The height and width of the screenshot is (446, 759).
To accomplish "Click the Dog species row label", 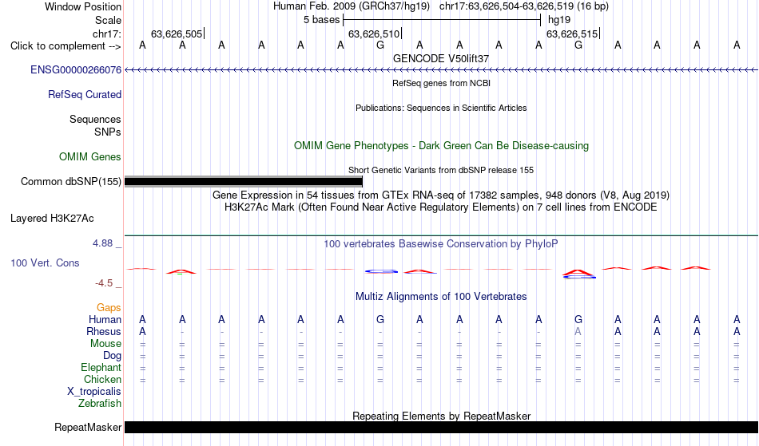I will [x=113, y=356].
